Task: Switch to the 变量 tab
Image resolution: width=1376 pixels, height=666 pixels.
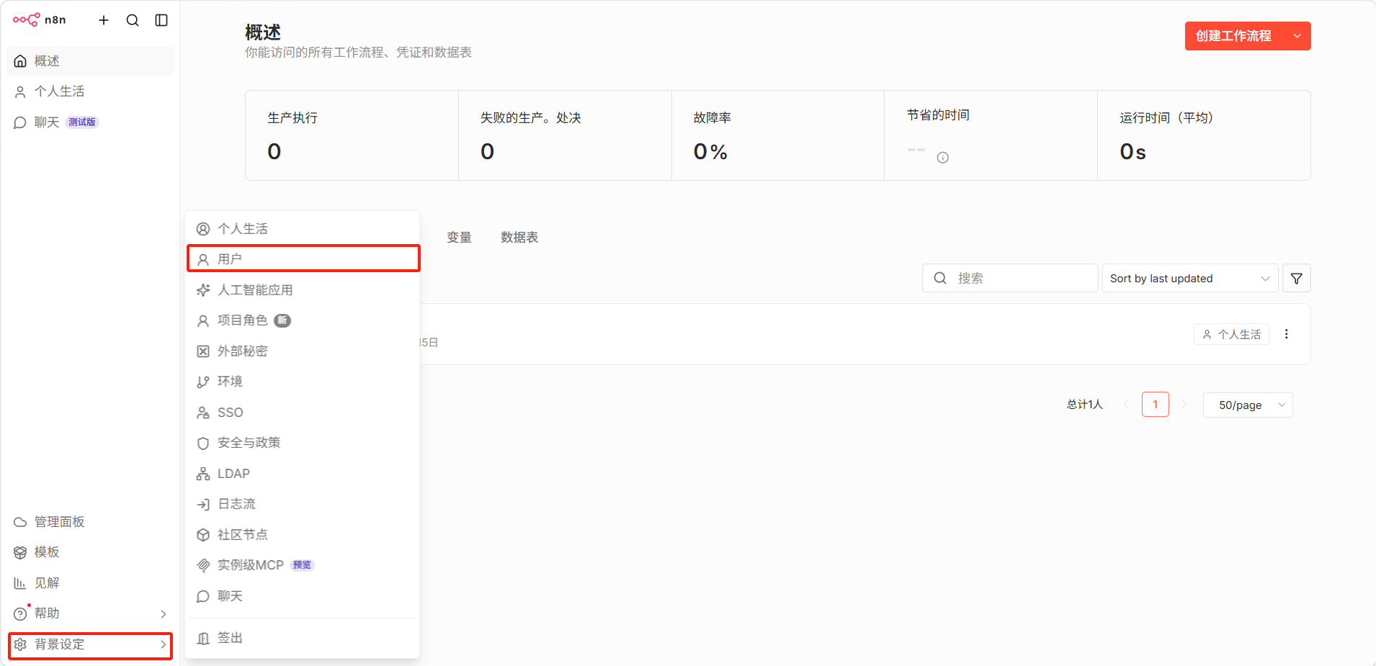Action: [459, 238]
